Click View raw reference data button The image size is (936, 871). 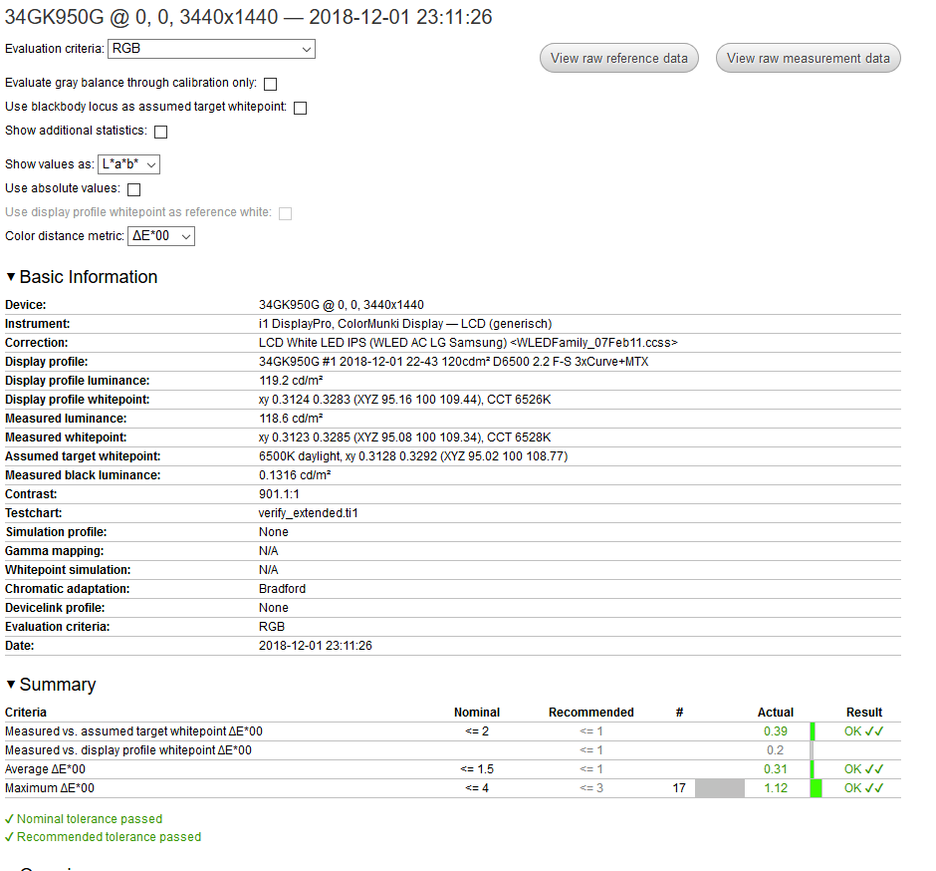618,58
